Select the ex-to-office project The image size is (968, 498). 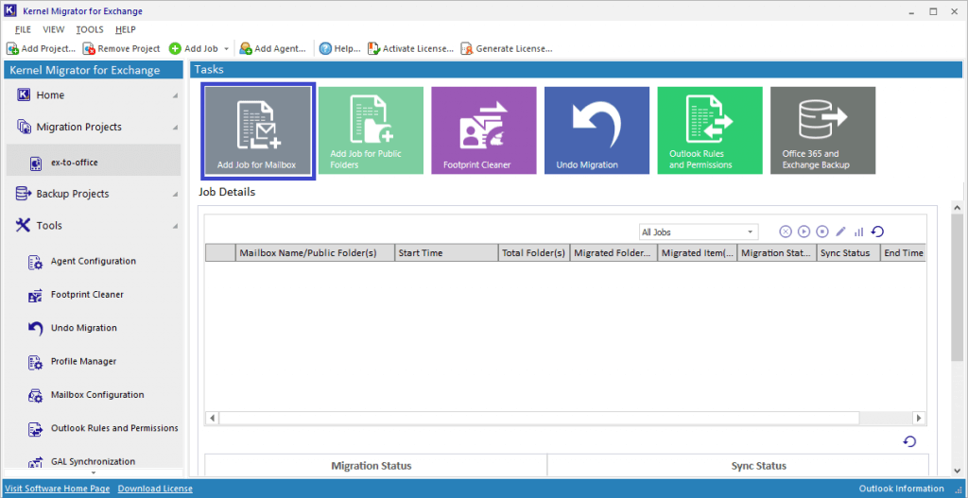coord(94,163)
